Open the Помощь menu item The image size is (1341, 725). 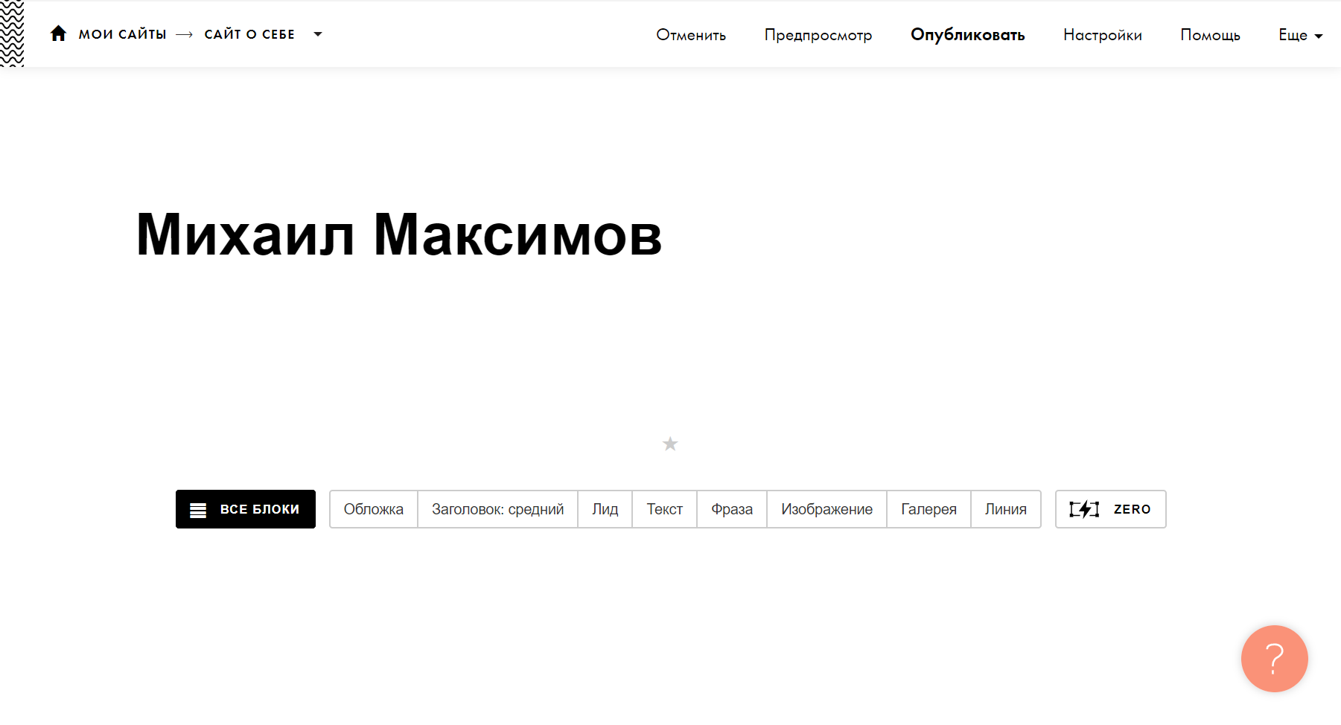pos(1210,35)
